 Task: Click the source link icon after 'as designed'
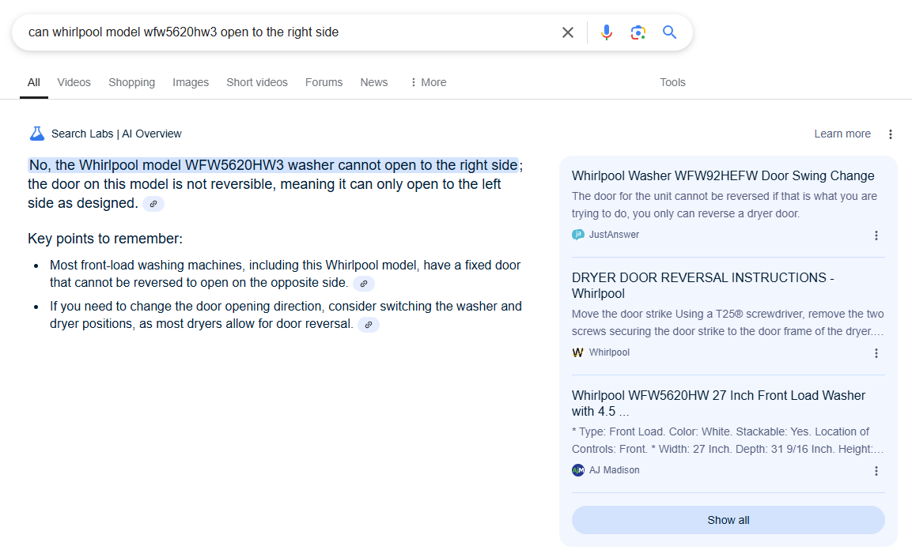[153, 204]
